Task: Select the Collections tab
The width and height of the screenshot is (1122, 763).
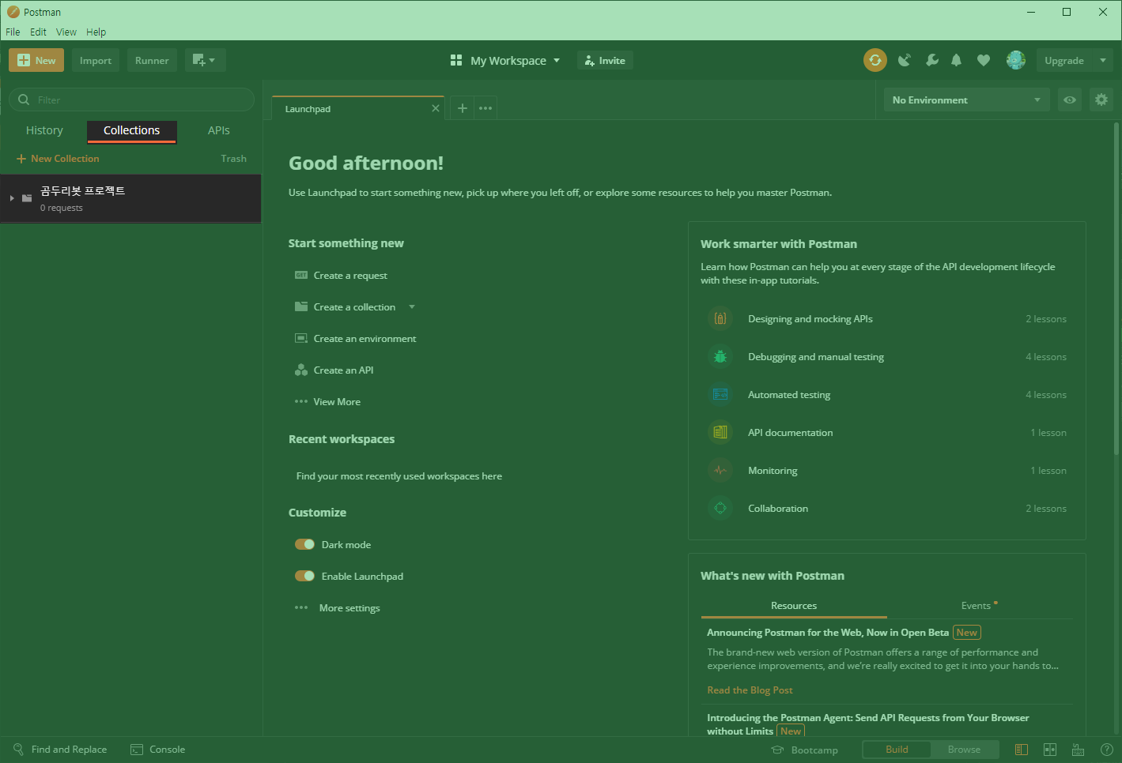Action: point(132,130)
